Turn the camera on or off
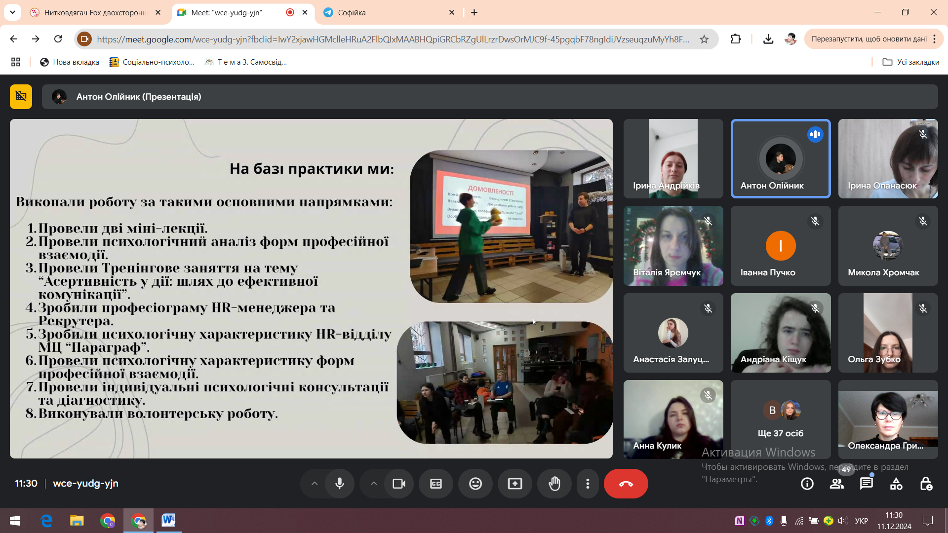948x533 pixels. pyautogui.click(x=398, y=484)
